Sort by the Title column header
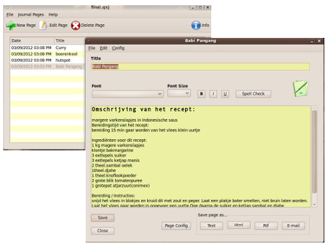 click(69, 41)
